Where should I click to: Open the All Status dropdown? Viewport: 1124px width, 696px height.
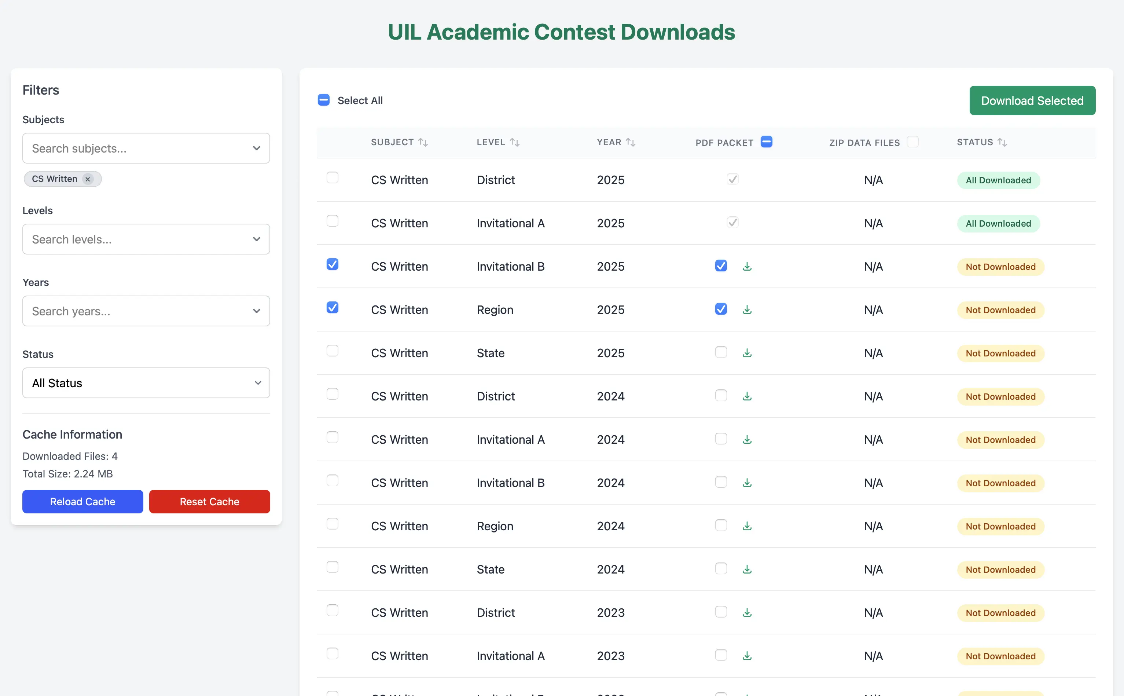click(x=146, y=382)
